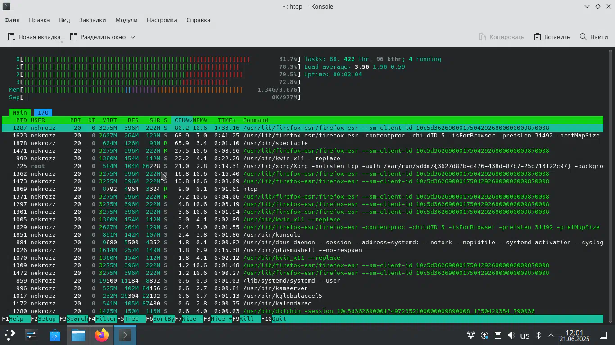Open the Модули menu
The height and width of the screenshot is (345, 615).
(x=126, y=20)
